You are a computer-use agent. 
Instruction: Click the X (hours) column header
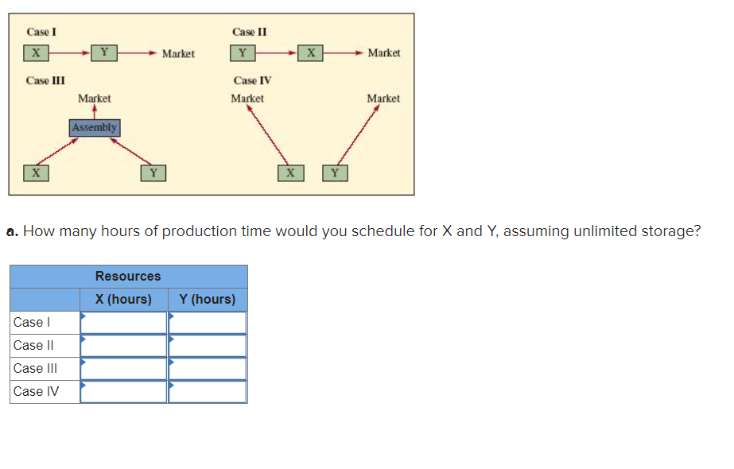point(122,298)
